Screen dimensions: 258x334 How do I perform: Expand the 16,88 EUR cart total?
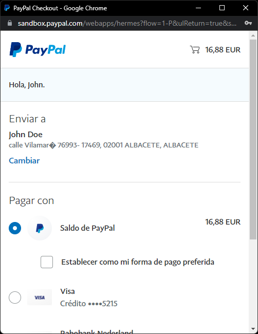[x=223, y=50]
